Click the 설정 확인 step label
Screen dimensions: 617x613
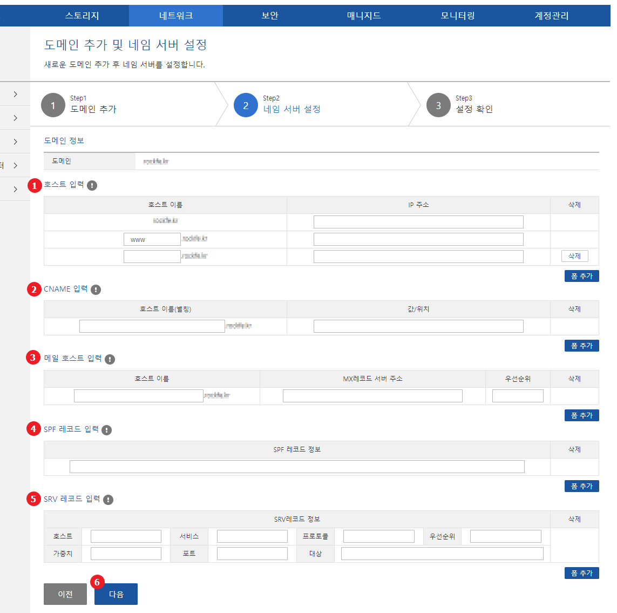pos(474,109)
